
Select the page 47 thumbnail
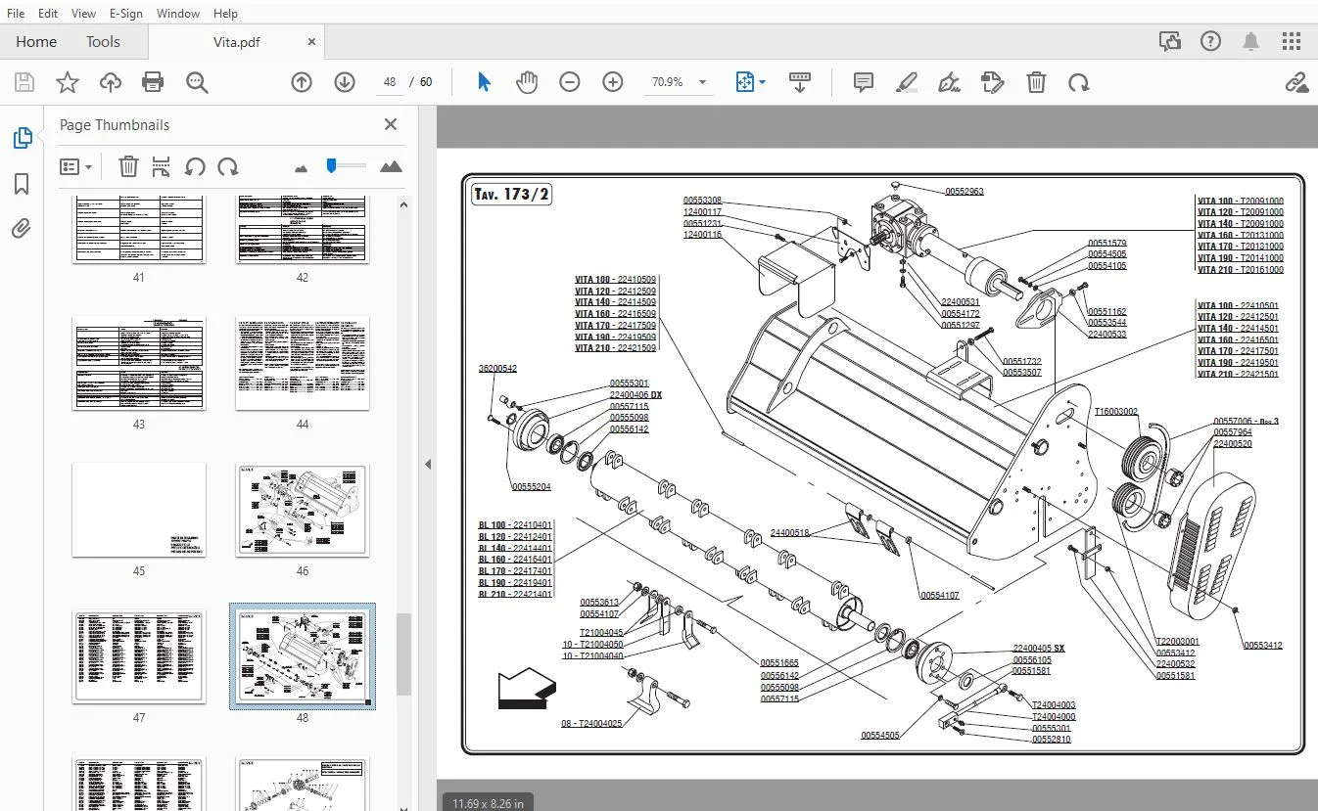[x=138, y=655]
